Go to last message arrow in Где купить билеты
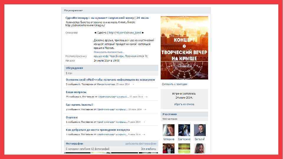Screen dimensions: 283x159 pos(145,110)
